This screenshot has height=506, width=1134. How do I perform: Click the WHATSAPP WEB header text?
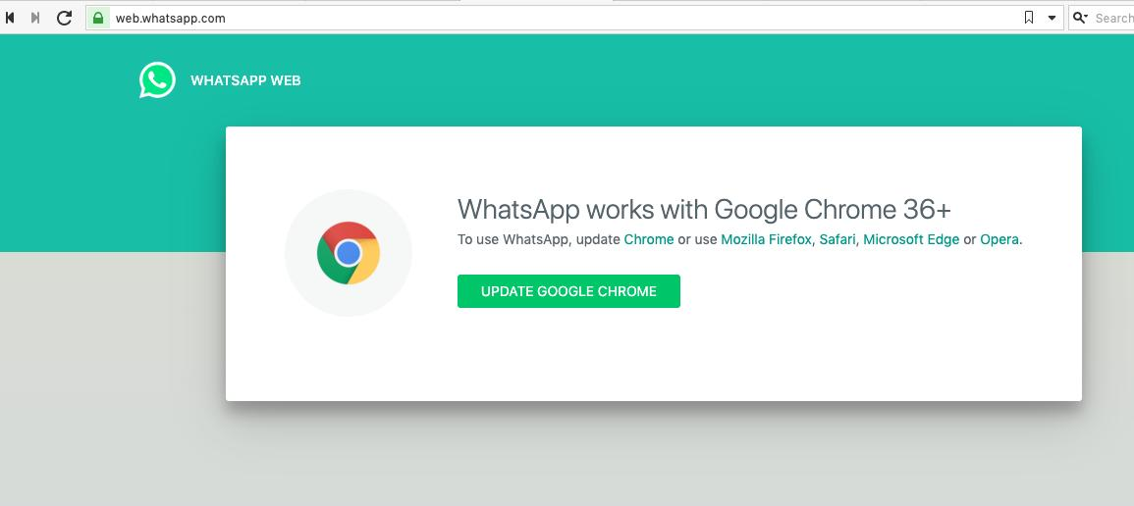tap(245, 80)
